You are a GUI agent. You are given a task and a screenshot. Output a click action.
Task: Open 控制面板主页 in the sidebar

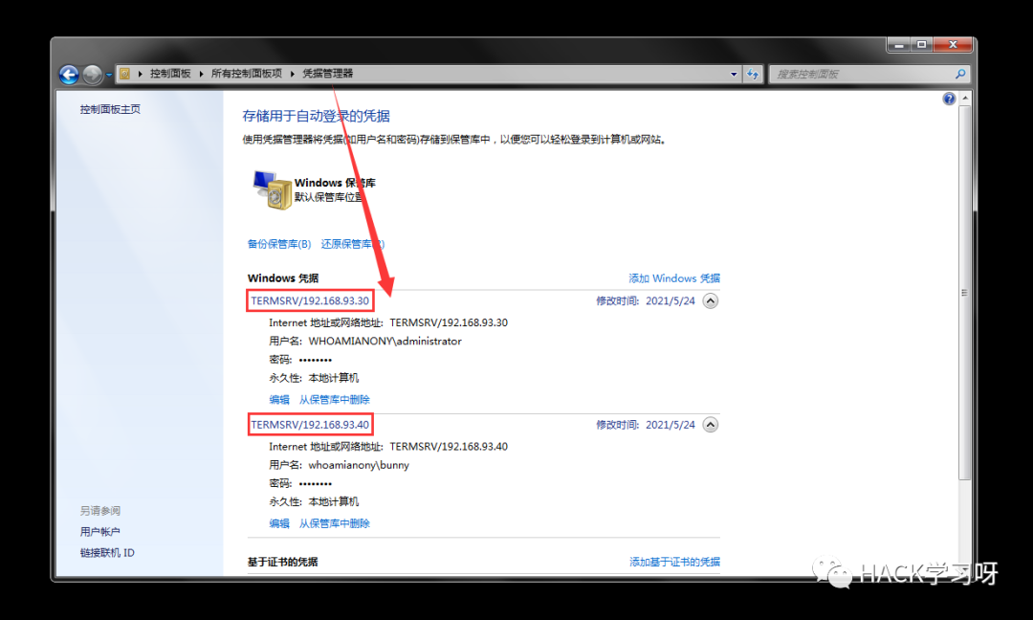pos(110,109)
